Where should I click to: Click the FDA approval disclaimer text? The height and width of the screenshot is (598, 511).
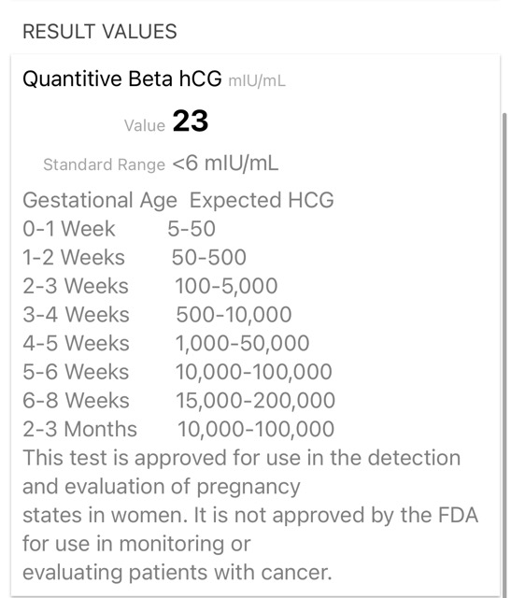click(250, 515)
